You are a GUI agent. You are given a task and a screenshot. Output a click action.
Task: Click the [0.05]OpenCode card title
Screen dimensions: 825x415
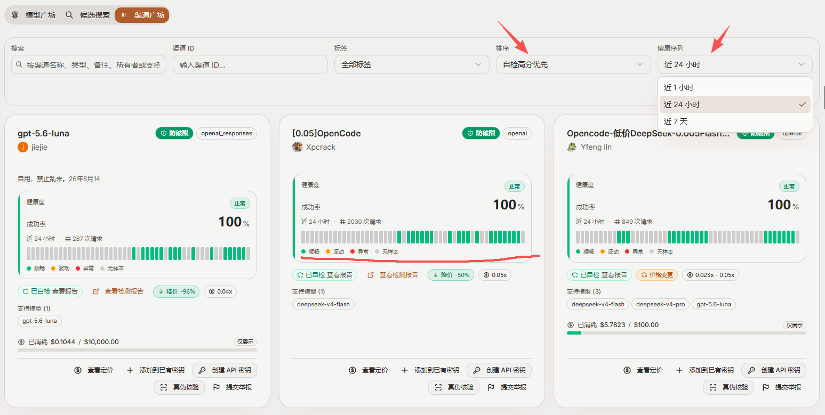(x=326, y=133)
